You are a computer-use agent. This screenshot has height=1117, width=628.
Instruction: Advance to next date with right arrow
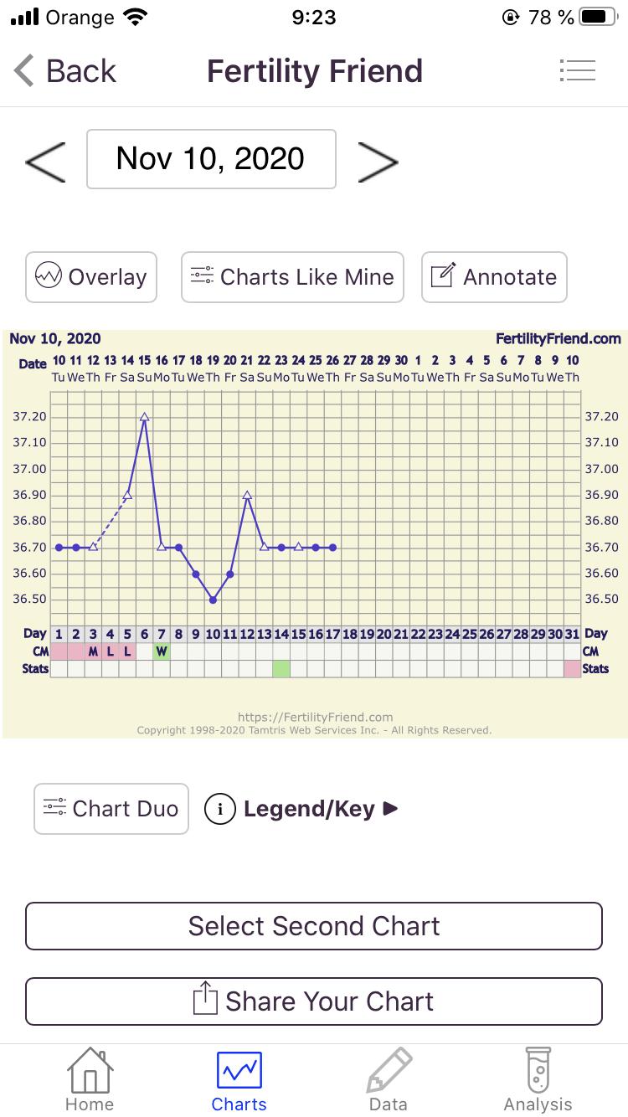[378, 160]
